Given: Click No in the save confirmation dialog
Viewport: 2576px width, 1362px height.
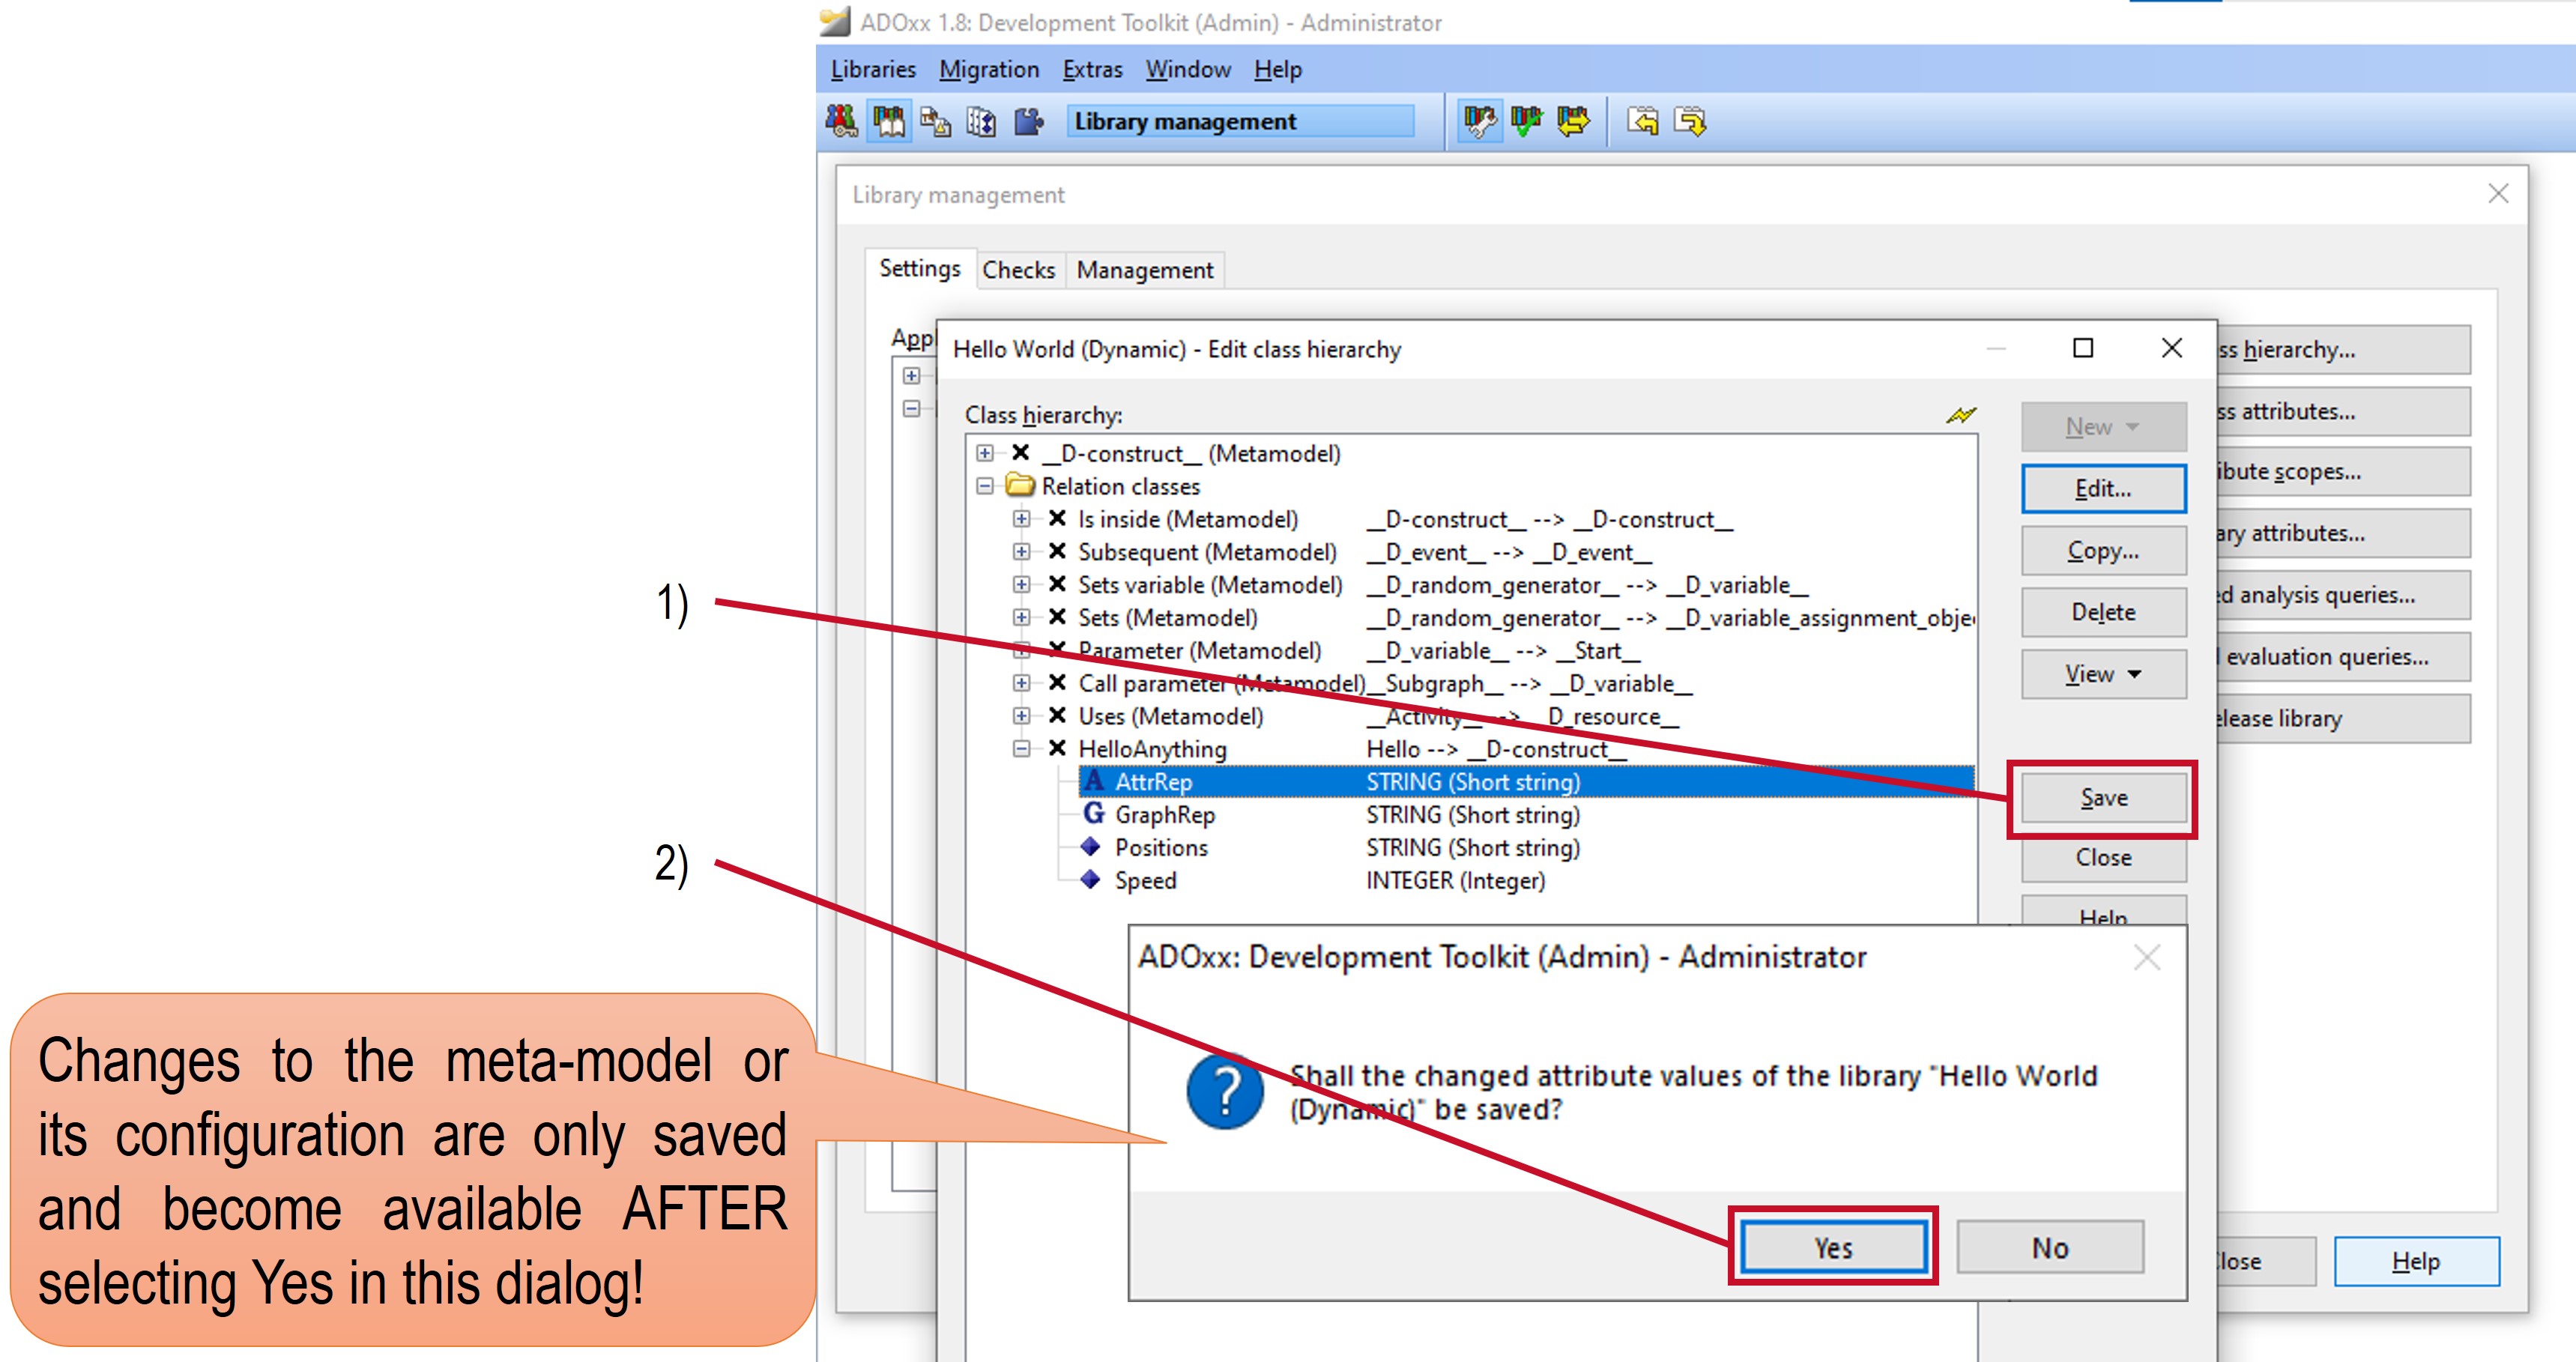Looking at the screenshot, I should pos(2050,1247).
